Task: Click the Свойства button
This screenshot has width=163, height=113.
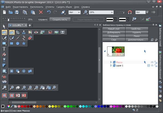Action: (137, 29)
